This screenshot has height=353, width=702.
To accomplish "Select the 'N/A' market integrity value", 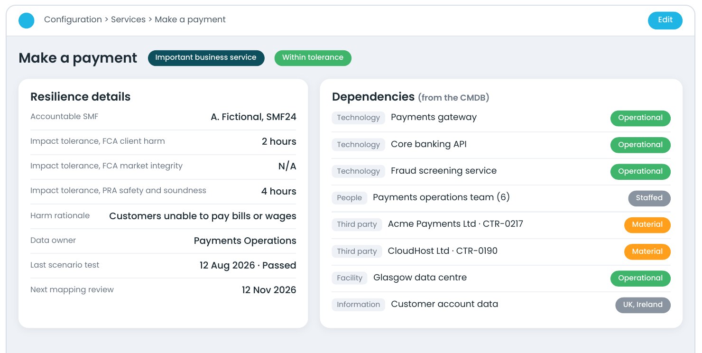I will pos(287,167).
